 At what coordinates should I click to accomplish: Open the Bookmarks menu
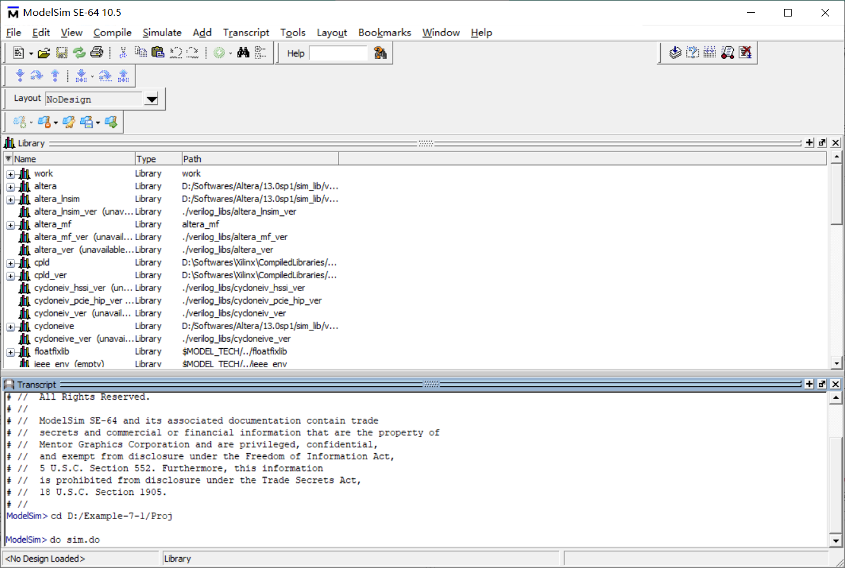tap(384, 32)
